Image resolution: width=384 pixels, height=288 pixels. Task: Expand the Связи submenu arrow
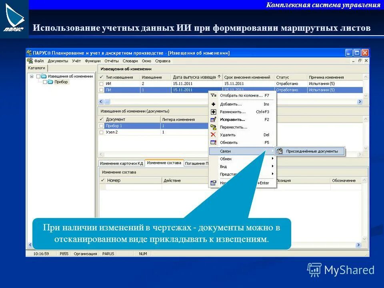point(272,151)
